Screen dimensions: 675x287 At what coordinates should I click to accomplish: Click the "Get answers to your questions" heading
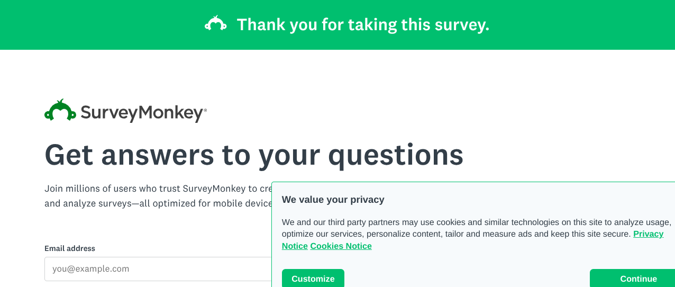(254, 155)
